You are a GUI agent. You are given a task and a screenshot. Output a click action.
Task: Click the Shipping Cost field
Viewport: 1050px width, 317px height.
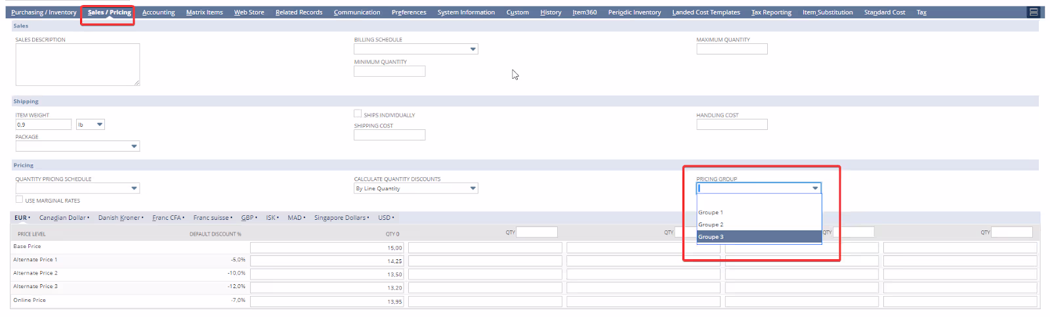(389, 135)
